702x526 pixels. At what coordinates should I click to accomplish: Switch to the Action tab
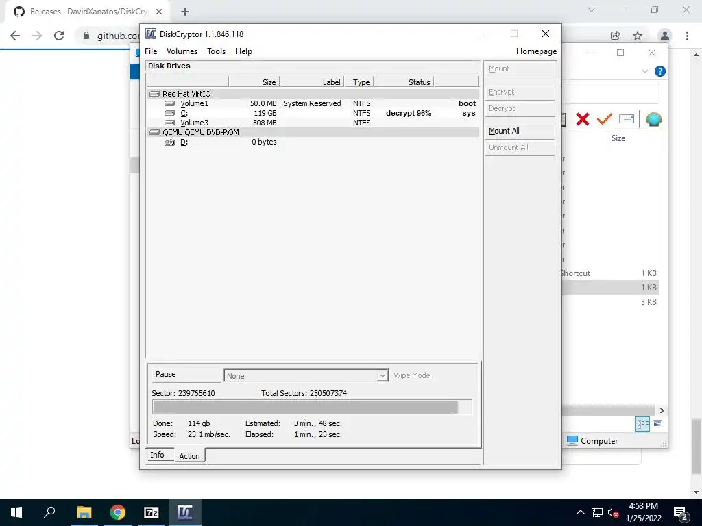point(189,455)
